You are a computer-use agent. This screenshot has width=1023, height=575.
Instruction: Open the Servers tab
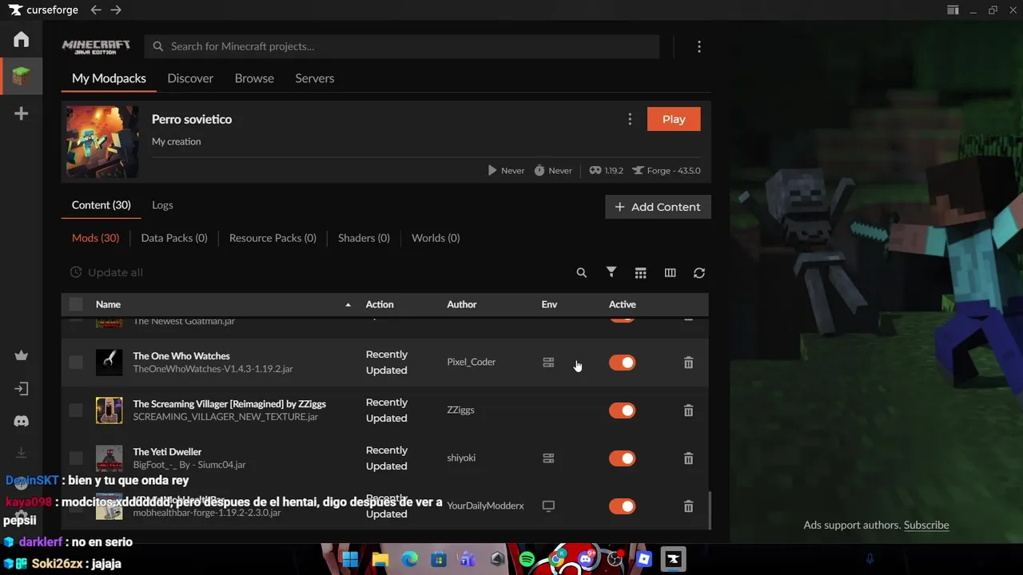point(315,78)
